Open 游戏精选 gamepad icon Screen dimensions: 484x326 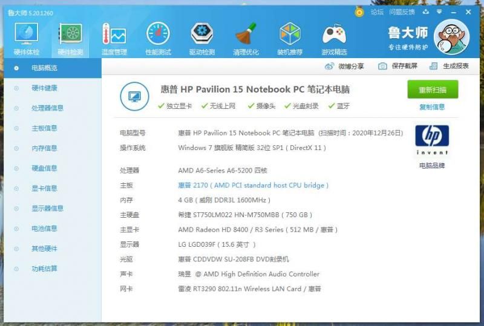(x=334, y=39)
